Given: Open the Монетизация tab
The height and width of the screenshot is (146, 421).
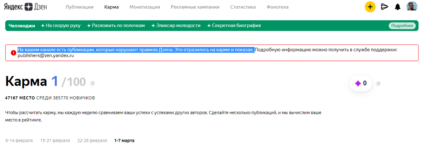Looking at the screenshot, I should [145, 7].
